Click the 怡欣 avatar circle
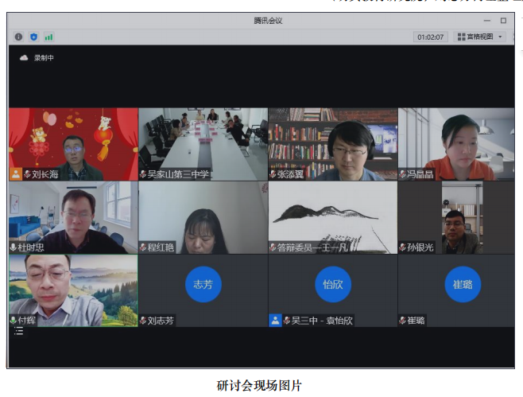This screenshot has height=397, width=523. (332, 284)
